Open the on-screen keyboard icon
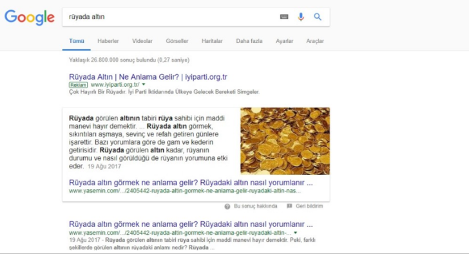Viewport: 469px width, 254px height. (x=284, y=17)
